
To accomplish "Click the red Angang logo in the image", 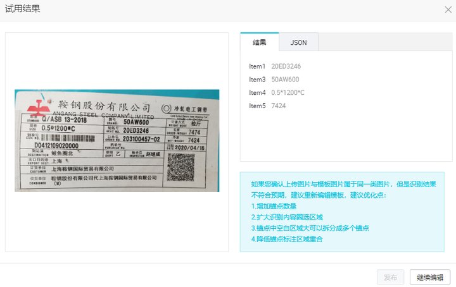I will [x=39, y=107].
